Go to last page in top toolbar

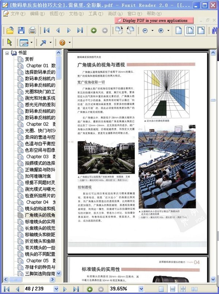click(80, 30)
